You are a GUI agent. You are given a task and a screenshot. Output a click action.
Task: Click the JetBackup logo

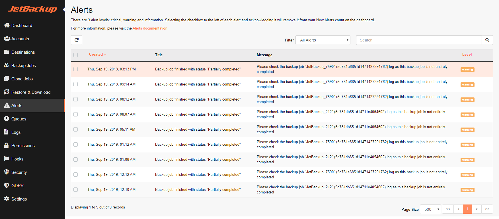[32, 9]
